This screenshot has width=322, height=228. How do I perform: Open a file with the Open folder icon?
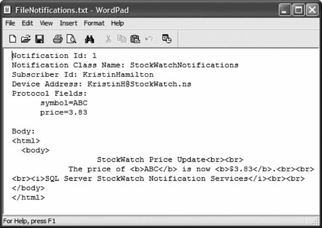coord(26,39)
